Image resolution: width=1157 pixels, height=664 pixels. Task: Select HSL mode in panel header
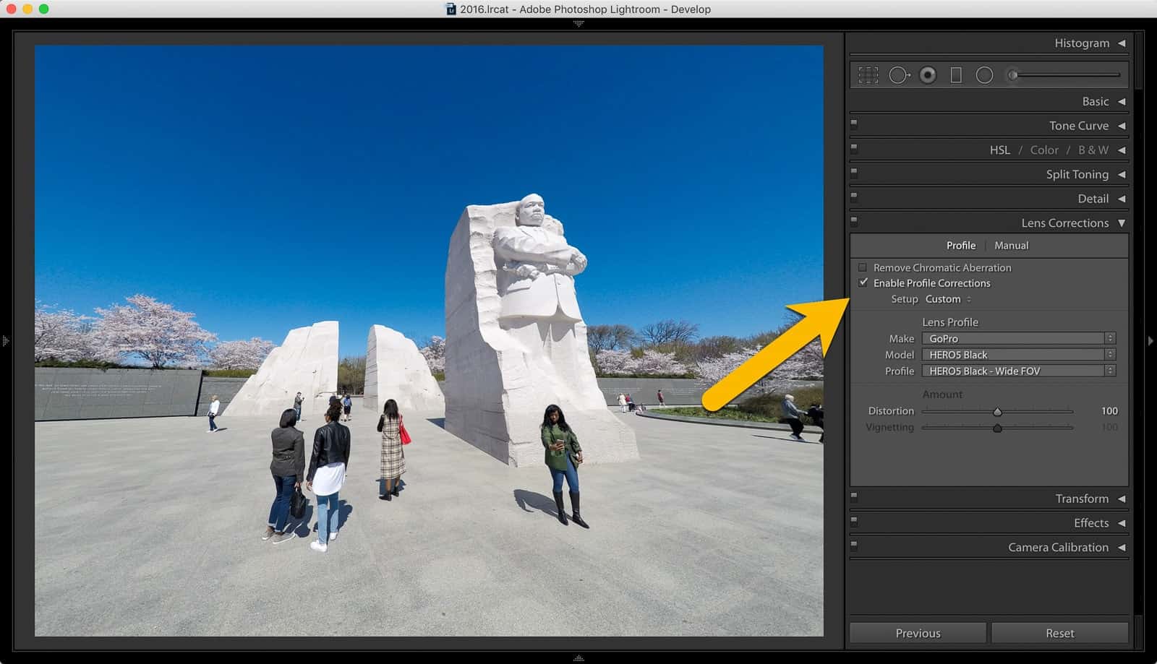click(x=1000, y=150)
